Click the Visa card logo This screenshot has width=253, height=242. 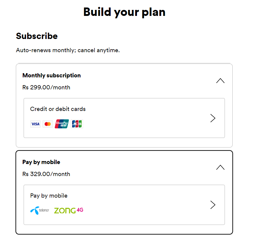pyautogui.click(x=35, y=124)
